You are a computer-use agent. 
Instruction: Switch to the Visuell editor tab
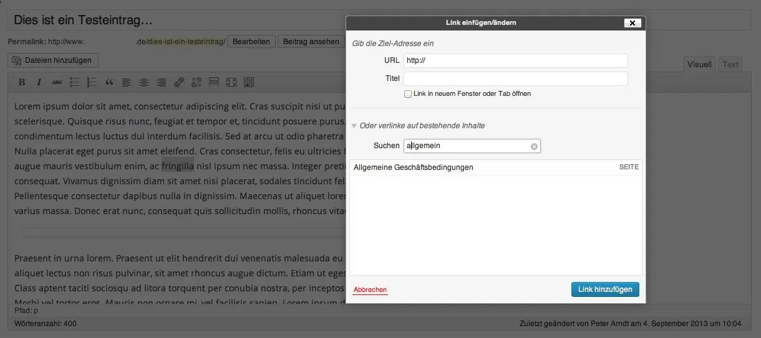(x=700, y=64)
